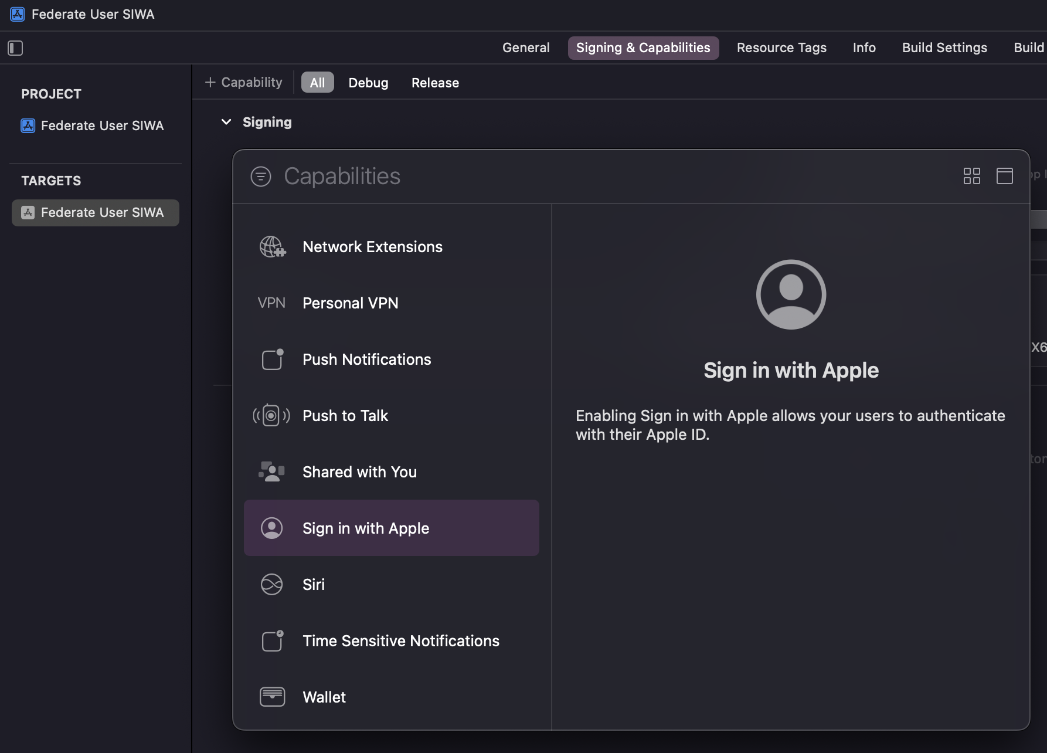
Task: Switch to the Release segment
Action: [x=434, y=82]
